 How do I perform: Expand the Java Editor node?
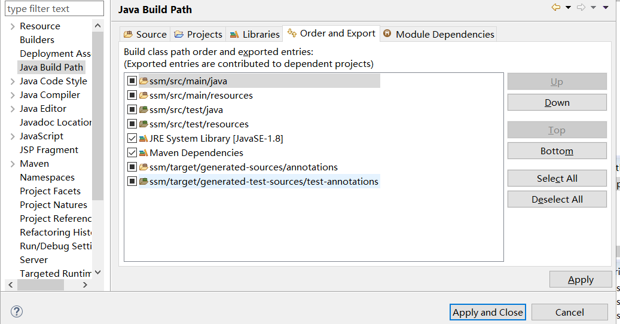click(13, 109)
